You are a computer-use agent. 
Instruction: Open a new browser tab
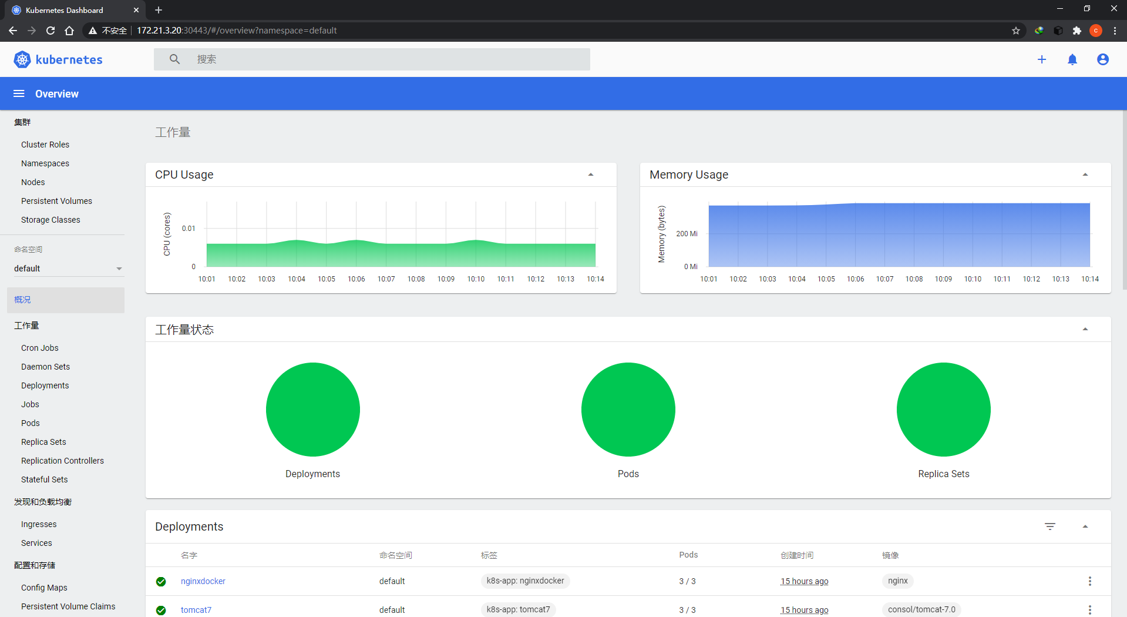(159, 10)
